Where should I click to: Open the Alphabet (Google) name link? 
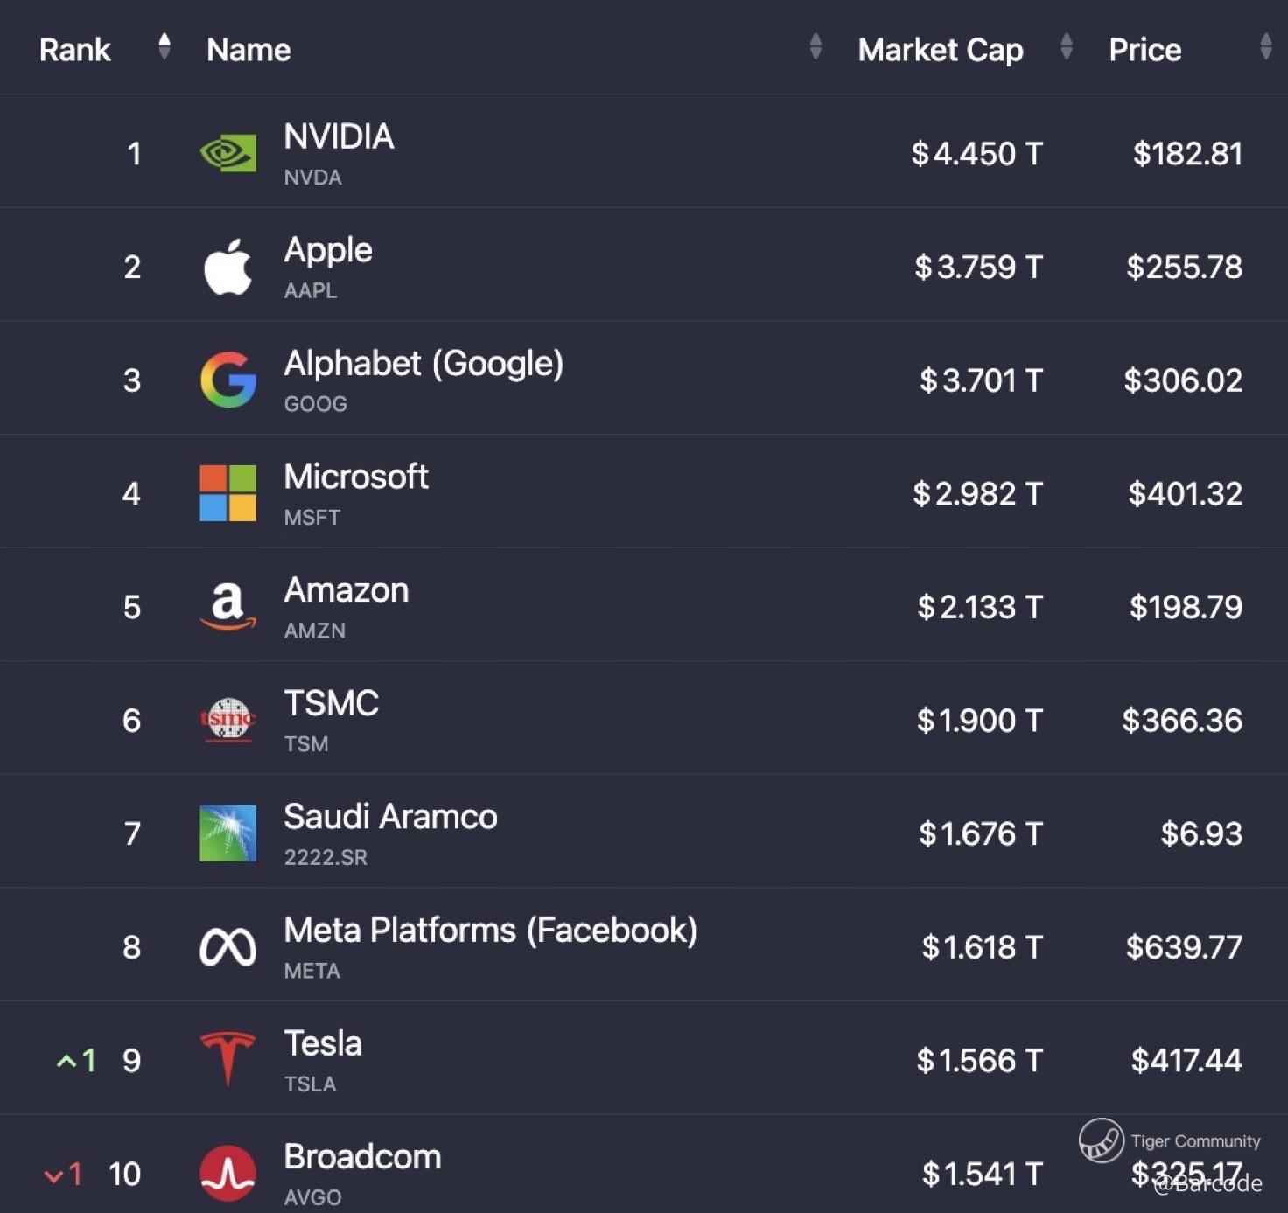point(423,364)
